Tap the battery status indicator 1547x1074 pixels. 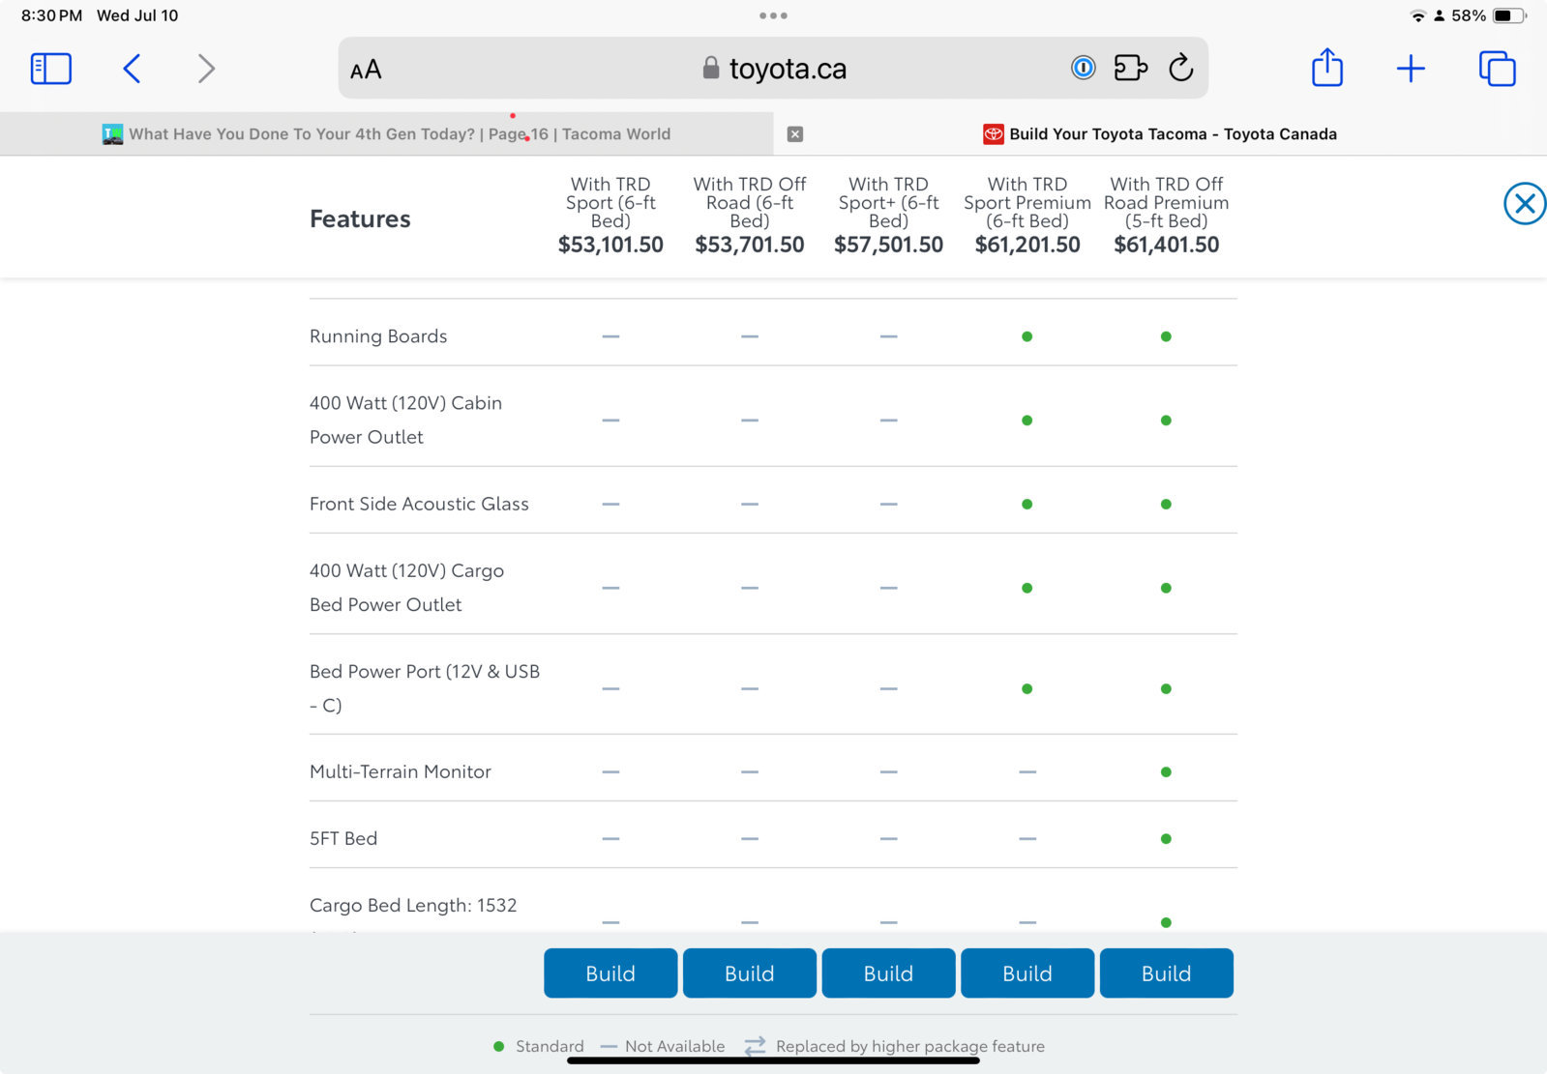[x=1509, y=15]
